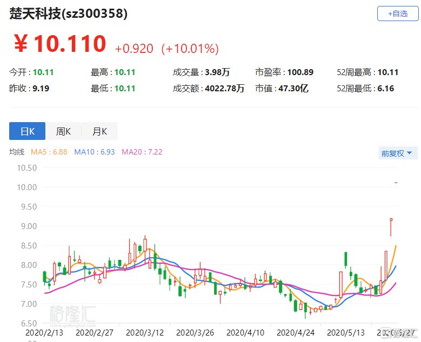Click the change value +0.920
Image resolution: width=421 pixels, height=342 pixels.
[134, 49]
